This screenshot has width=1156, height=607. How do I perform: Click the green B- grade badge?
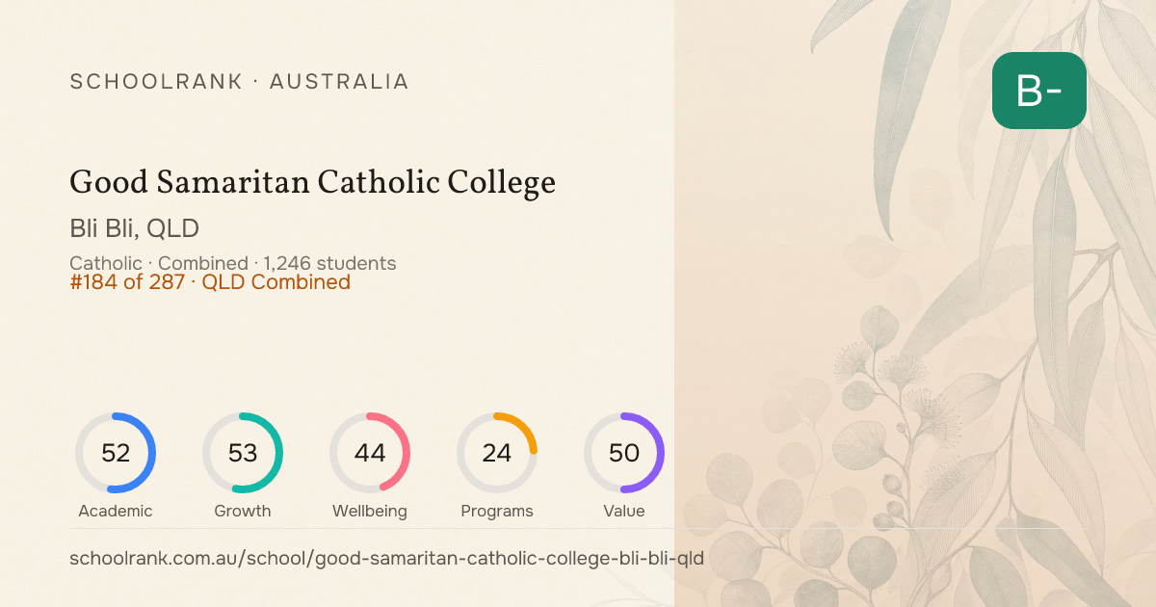pos(1039,91)
